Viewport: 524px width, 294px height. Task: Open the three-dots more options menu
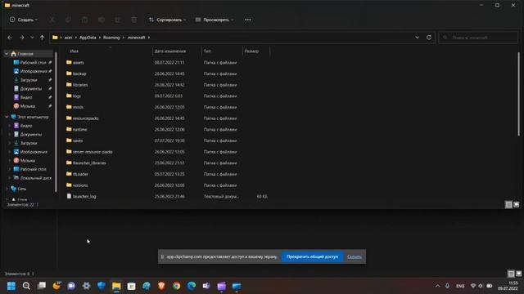point(247,20)
